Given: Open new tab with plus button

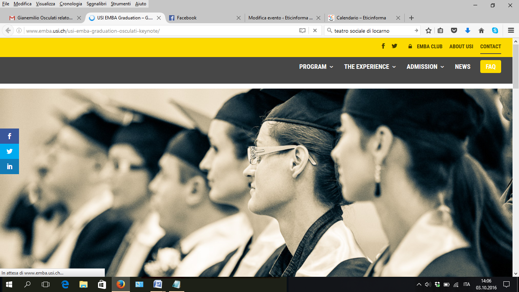Looking at the screenshot, I should click(x=411, y=18).
